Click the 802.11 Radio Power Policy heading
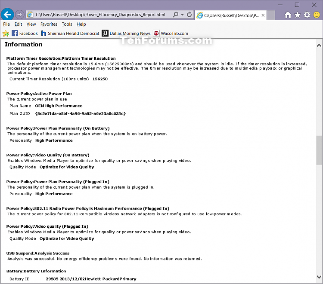The image size is (323, 284). coord(87,208)
